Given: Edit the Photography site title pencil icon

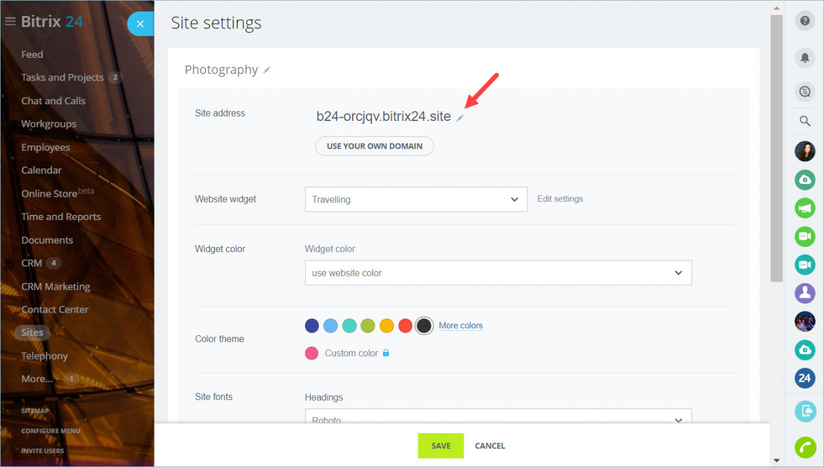Looking at the screenshot, I should tap(267, 70).
